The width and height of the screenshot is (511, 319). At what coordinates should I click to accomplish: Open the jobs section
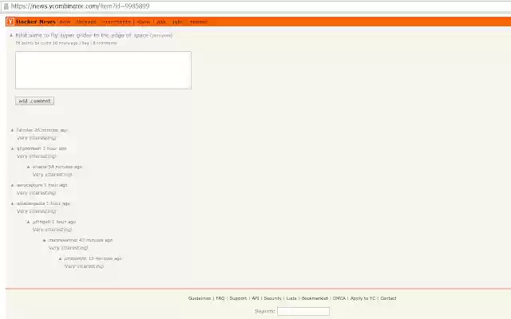pyautogui.click(x=177, y=22)
